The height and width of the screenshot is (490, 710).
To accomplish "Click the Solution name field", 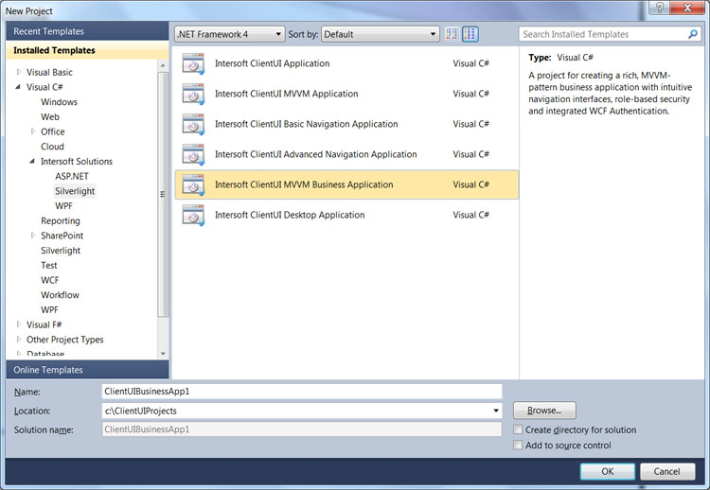I will coord(302,429).
